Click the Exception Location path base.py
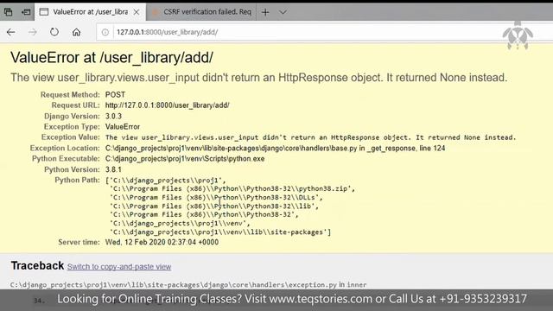Image resolution: width=553 pixels, height=311 pixels. 275,148
